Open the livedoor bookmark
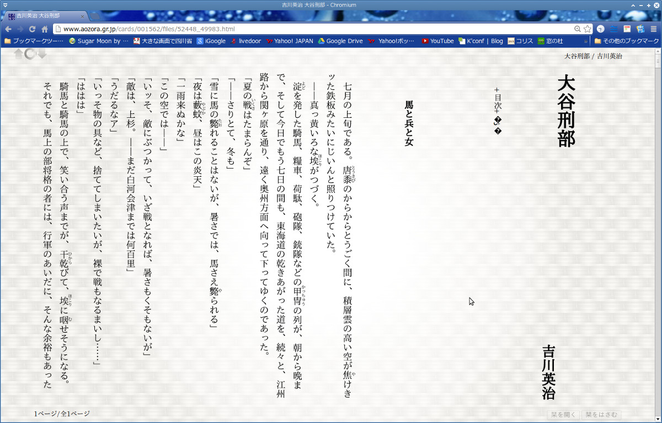The image size is (662, 423). pos(245,41)
